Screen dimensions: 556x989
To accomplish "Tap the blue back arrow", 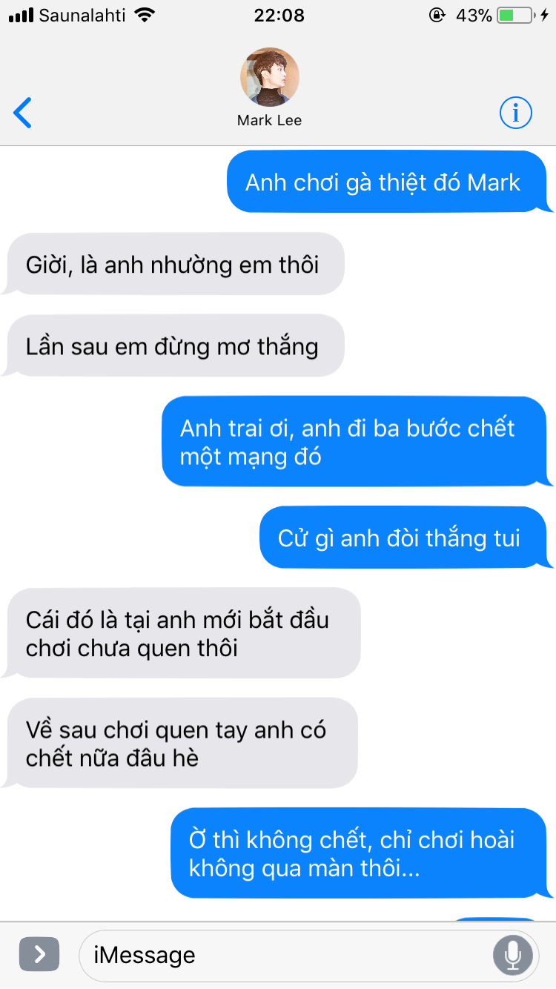I will pos(22,113).
